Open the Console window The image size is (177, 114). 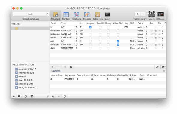(160, 16)
